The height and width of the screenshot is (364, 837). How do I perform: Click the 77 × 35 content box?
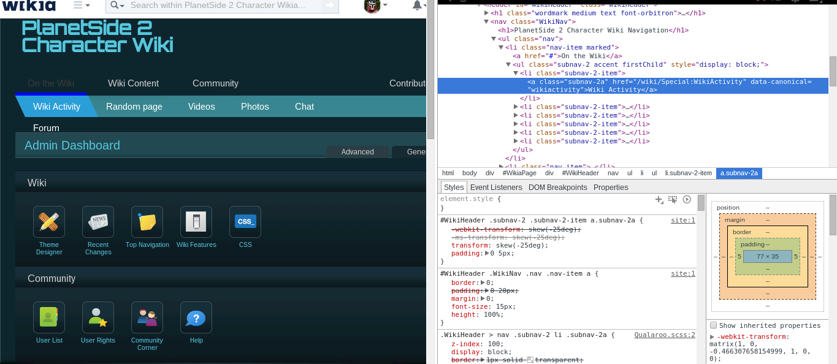tap(767, 257)
